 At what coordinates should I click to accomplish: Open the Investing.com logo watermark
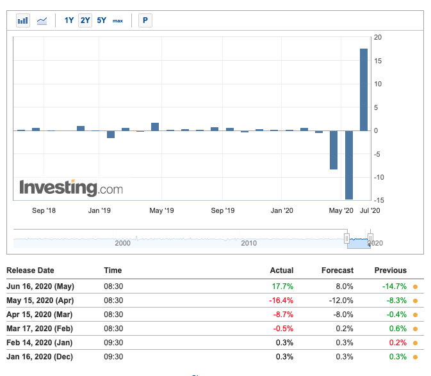(x=71, y=188)
